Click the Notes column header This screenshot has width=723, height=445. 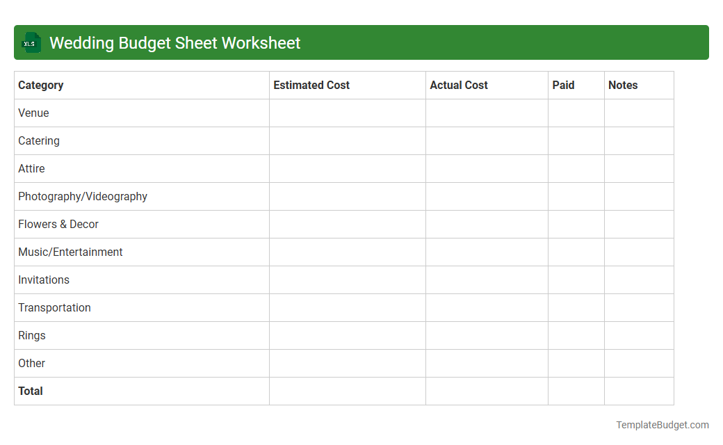point(622,85)
